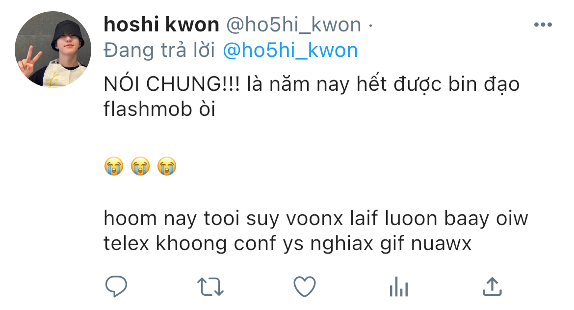Click the display name hoshi kwon

[161, 25]
